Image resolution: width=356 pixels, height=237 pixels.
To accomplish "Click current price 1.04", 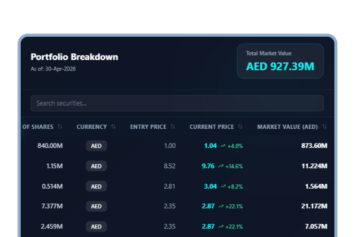I will pos(210,146).
